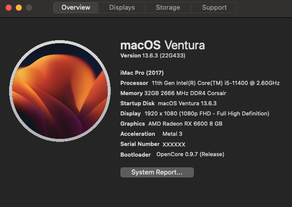The image size is (292, 207).
Task: Click the Graphics label
Action: tap(133, 124)
